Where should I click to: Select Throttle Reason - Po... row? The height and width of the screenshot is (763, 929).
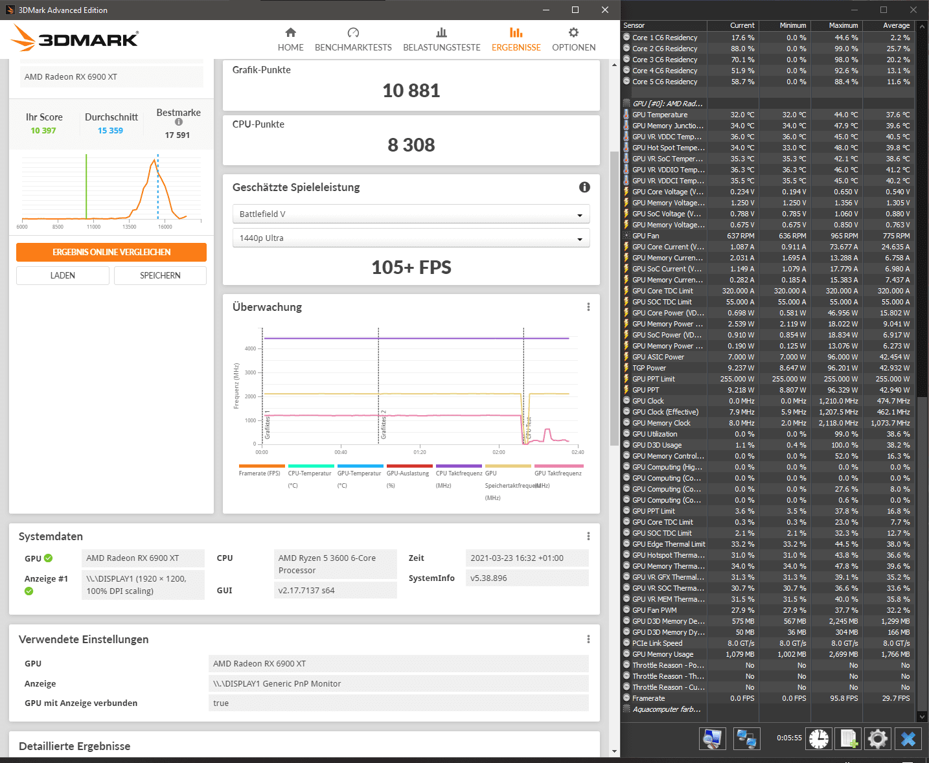[x=768, y=665]
